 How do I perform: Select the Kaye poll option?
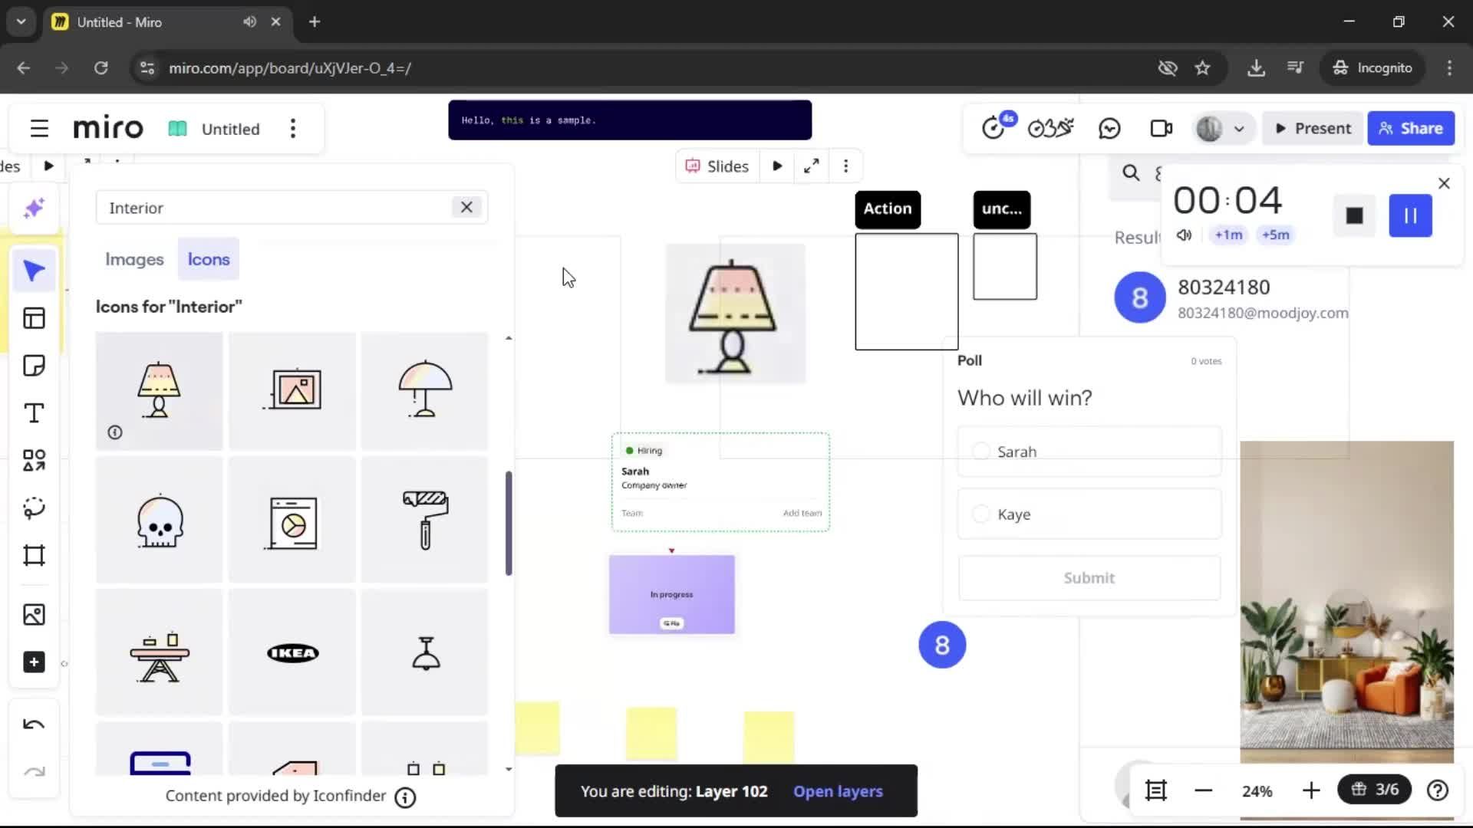(1089, 514)
